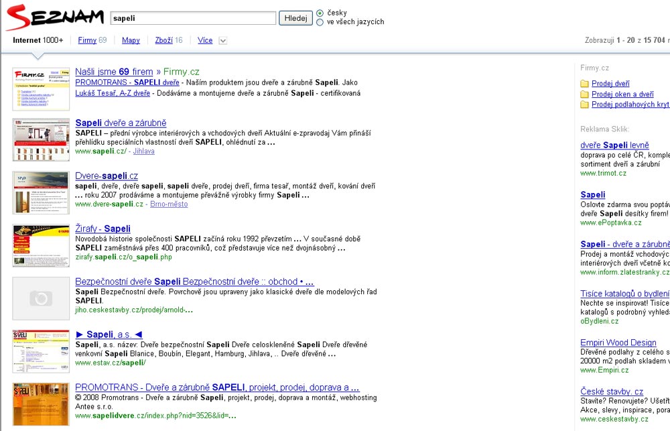670x431 pixels.
Task: Open the Firmy.cz result thumbnail
Action: [x=41, y=89]
